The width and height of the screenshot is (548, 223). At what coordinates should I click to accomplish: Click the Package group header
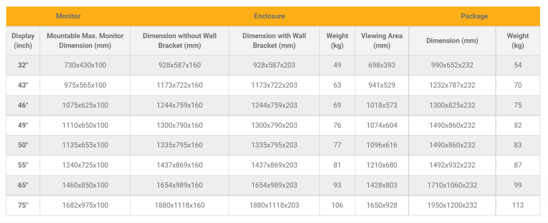474,16
